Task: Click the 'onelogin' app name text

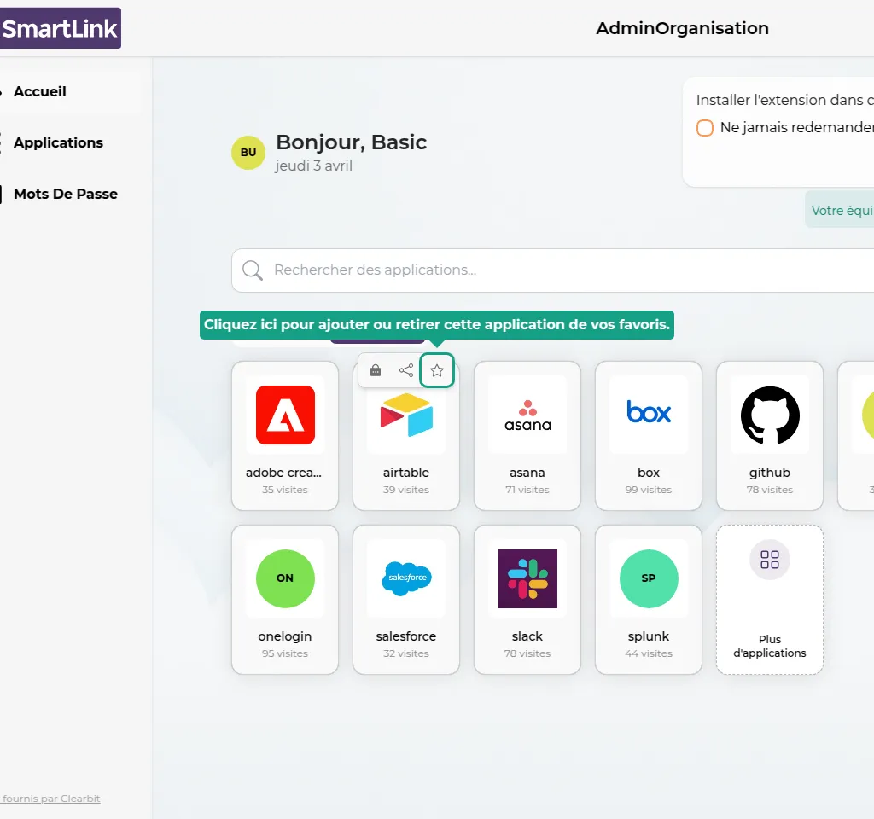Action: pyautogui.click(x=285, y=636)
